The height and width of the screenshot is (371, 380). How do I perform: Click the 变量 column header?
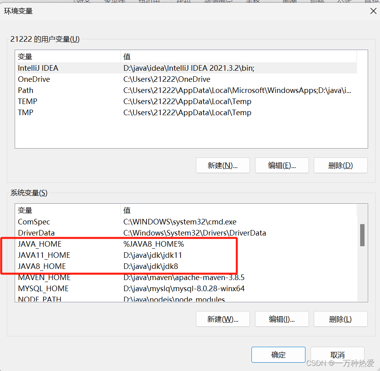coord(25,56)
